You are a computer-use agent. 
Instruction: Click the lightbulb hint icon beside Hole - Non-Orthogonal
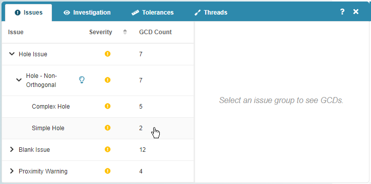[82, 80]
